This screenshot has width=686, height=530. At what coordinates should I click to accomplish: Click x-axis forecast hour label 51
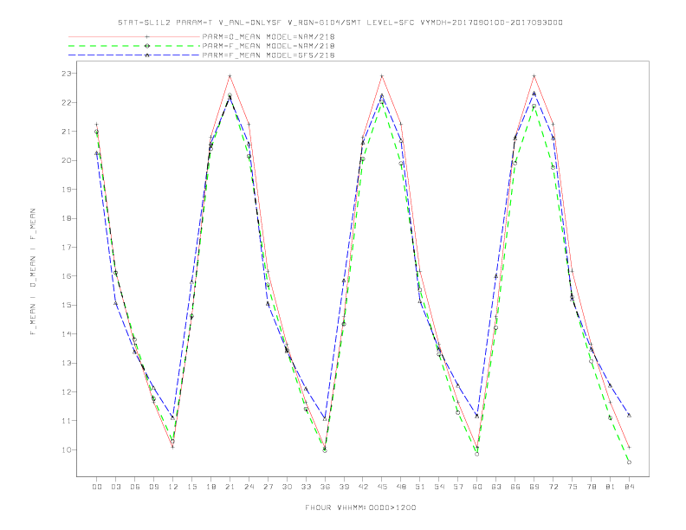(420, 487)
